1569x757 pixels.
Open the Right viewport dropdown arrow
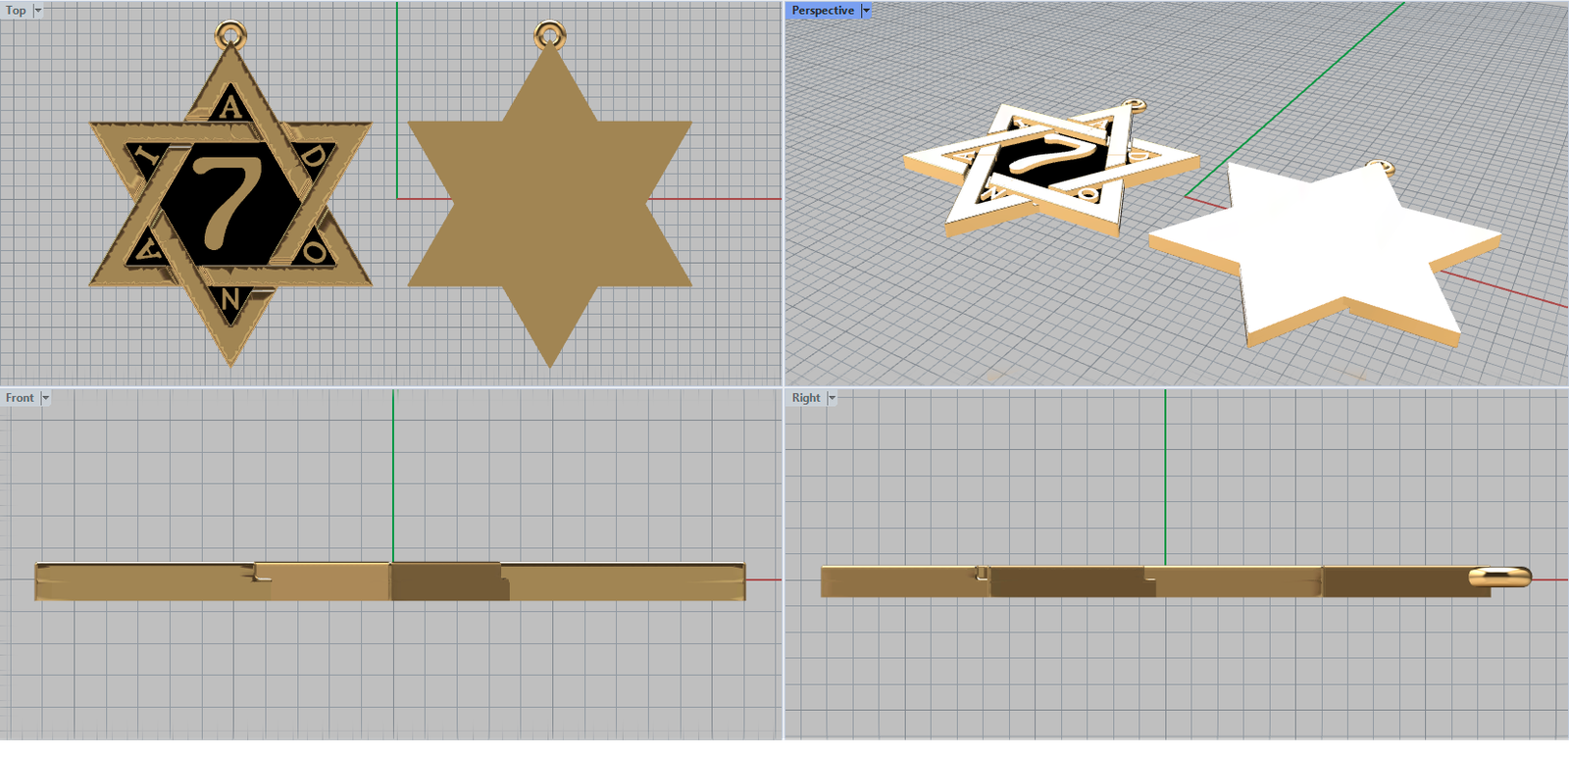832,398
